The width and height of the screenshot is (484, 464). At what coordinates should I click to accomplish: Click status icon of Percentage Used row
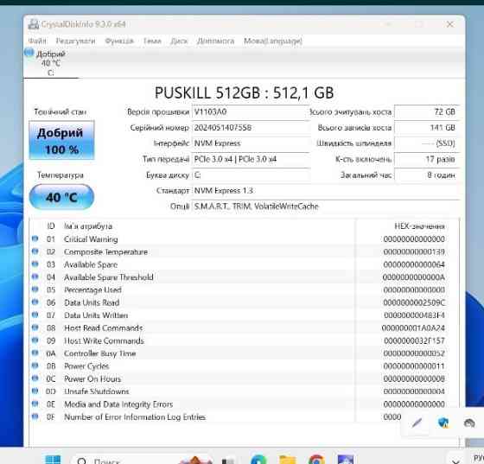[35, 289]
